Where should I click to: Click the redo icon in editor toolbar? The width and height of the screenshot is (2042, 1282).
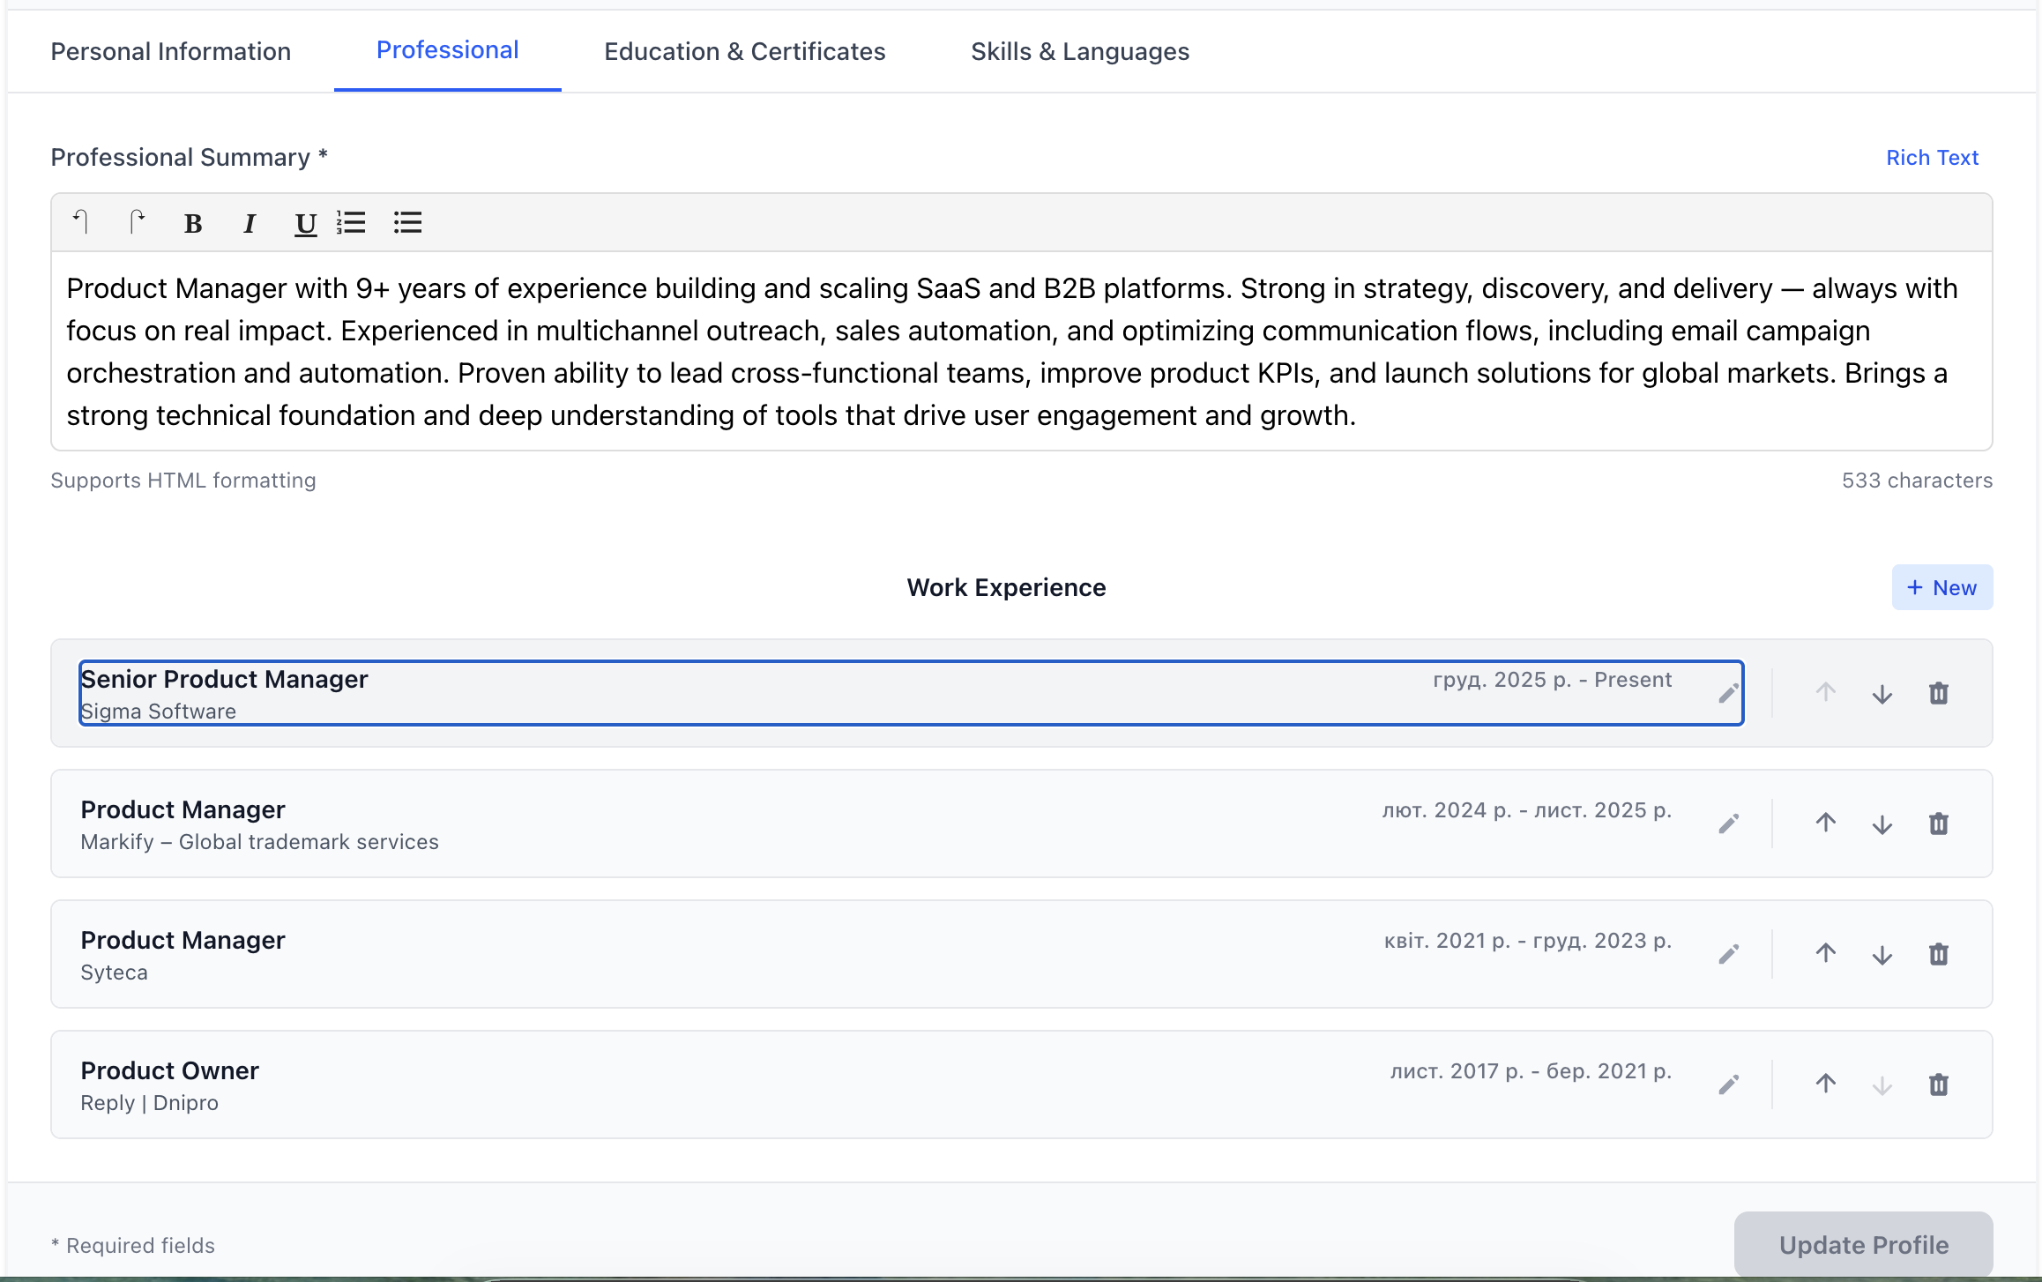pyautogui.click(x=137, y=222)
